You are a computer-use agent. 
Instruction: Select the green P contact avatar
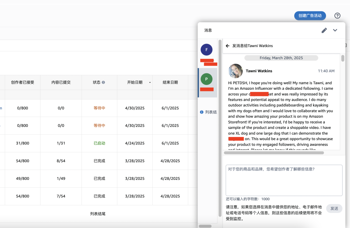tap(206, 79)
